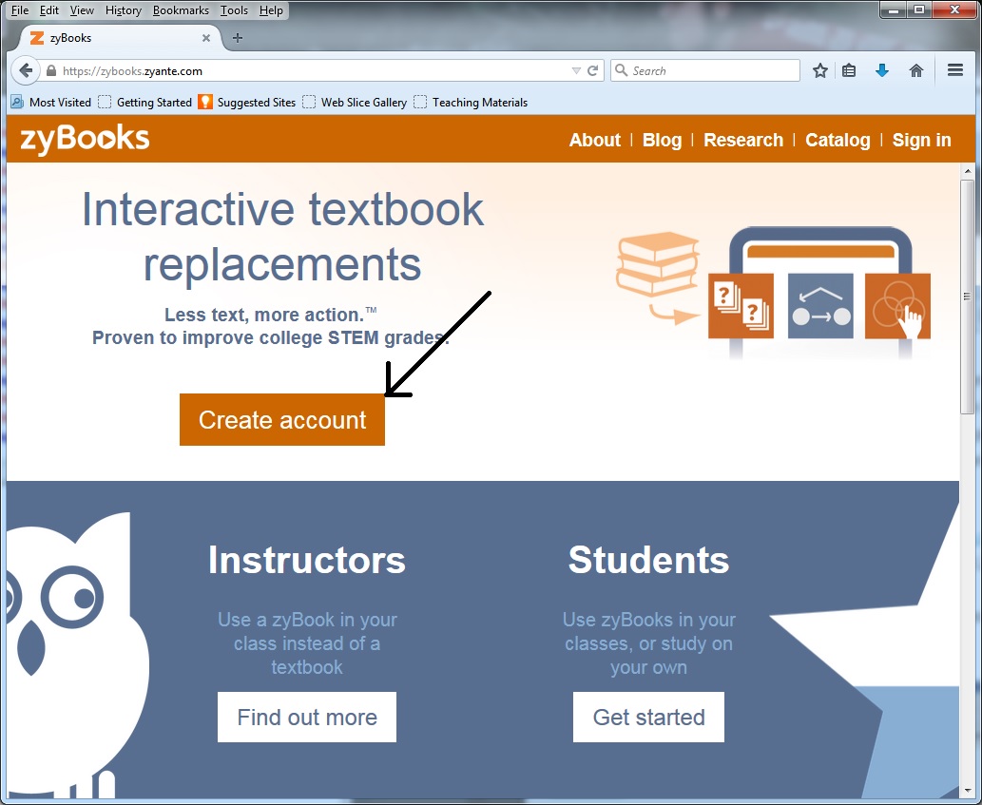Minimize the Firefox window

(x=893, y=10)
